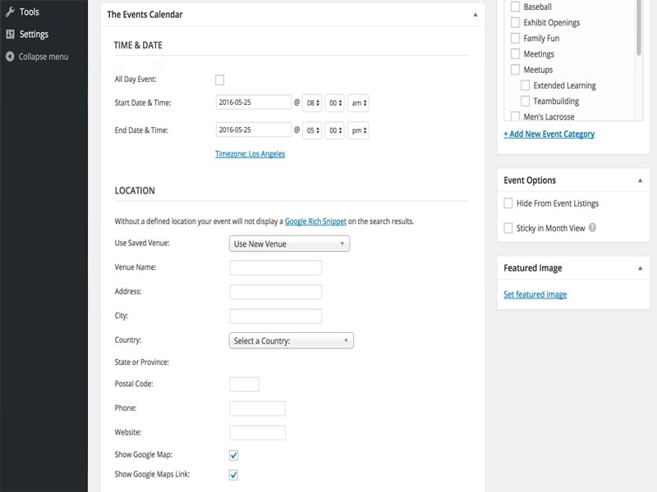657x492 pixels.
Task: Click the Venue Name input field
Action: (x=276, y=268)
